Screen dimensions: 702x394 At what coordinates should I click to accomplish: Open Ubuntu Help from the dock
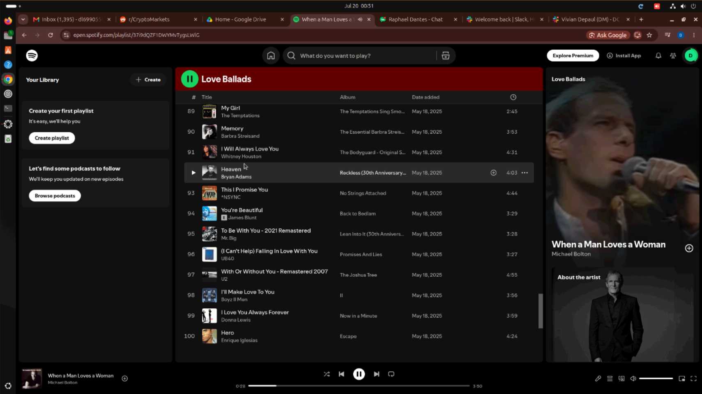click(8, 65)
